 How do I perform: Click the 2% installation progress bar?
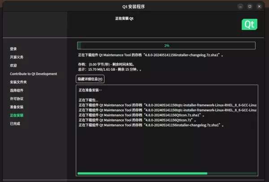tap(166, 46)
